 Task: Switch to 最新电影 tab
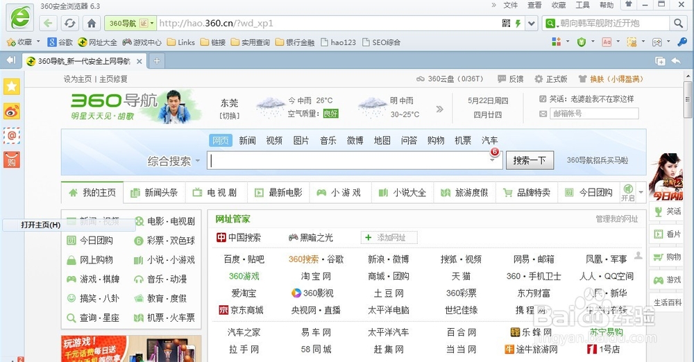pos(279,193)
